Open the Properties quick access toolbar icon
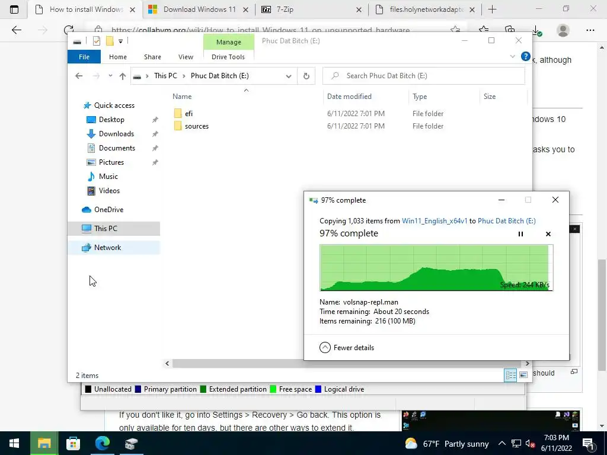 coord(97,41)
